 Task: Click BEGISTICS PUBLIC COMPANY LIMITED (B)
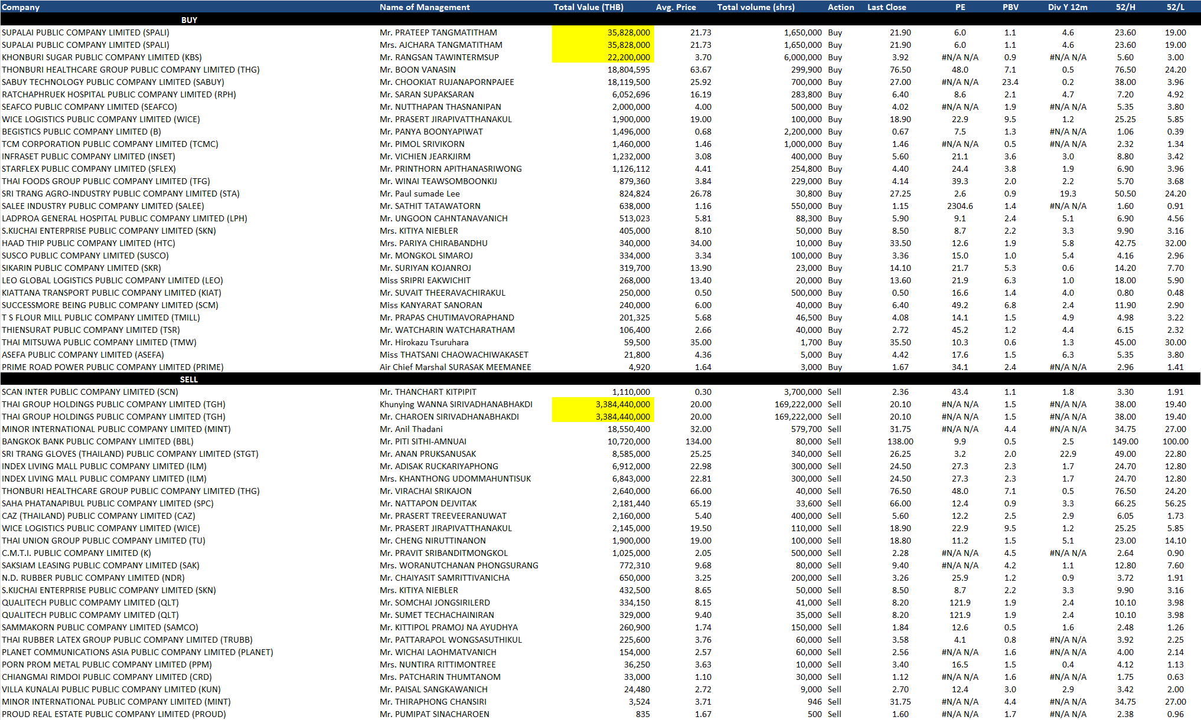click(81, 132)
